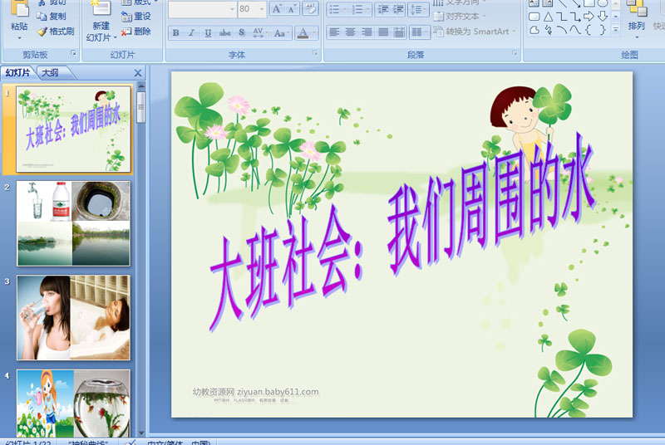
Task: Toggle italic formatting
Action: (192, 33)
